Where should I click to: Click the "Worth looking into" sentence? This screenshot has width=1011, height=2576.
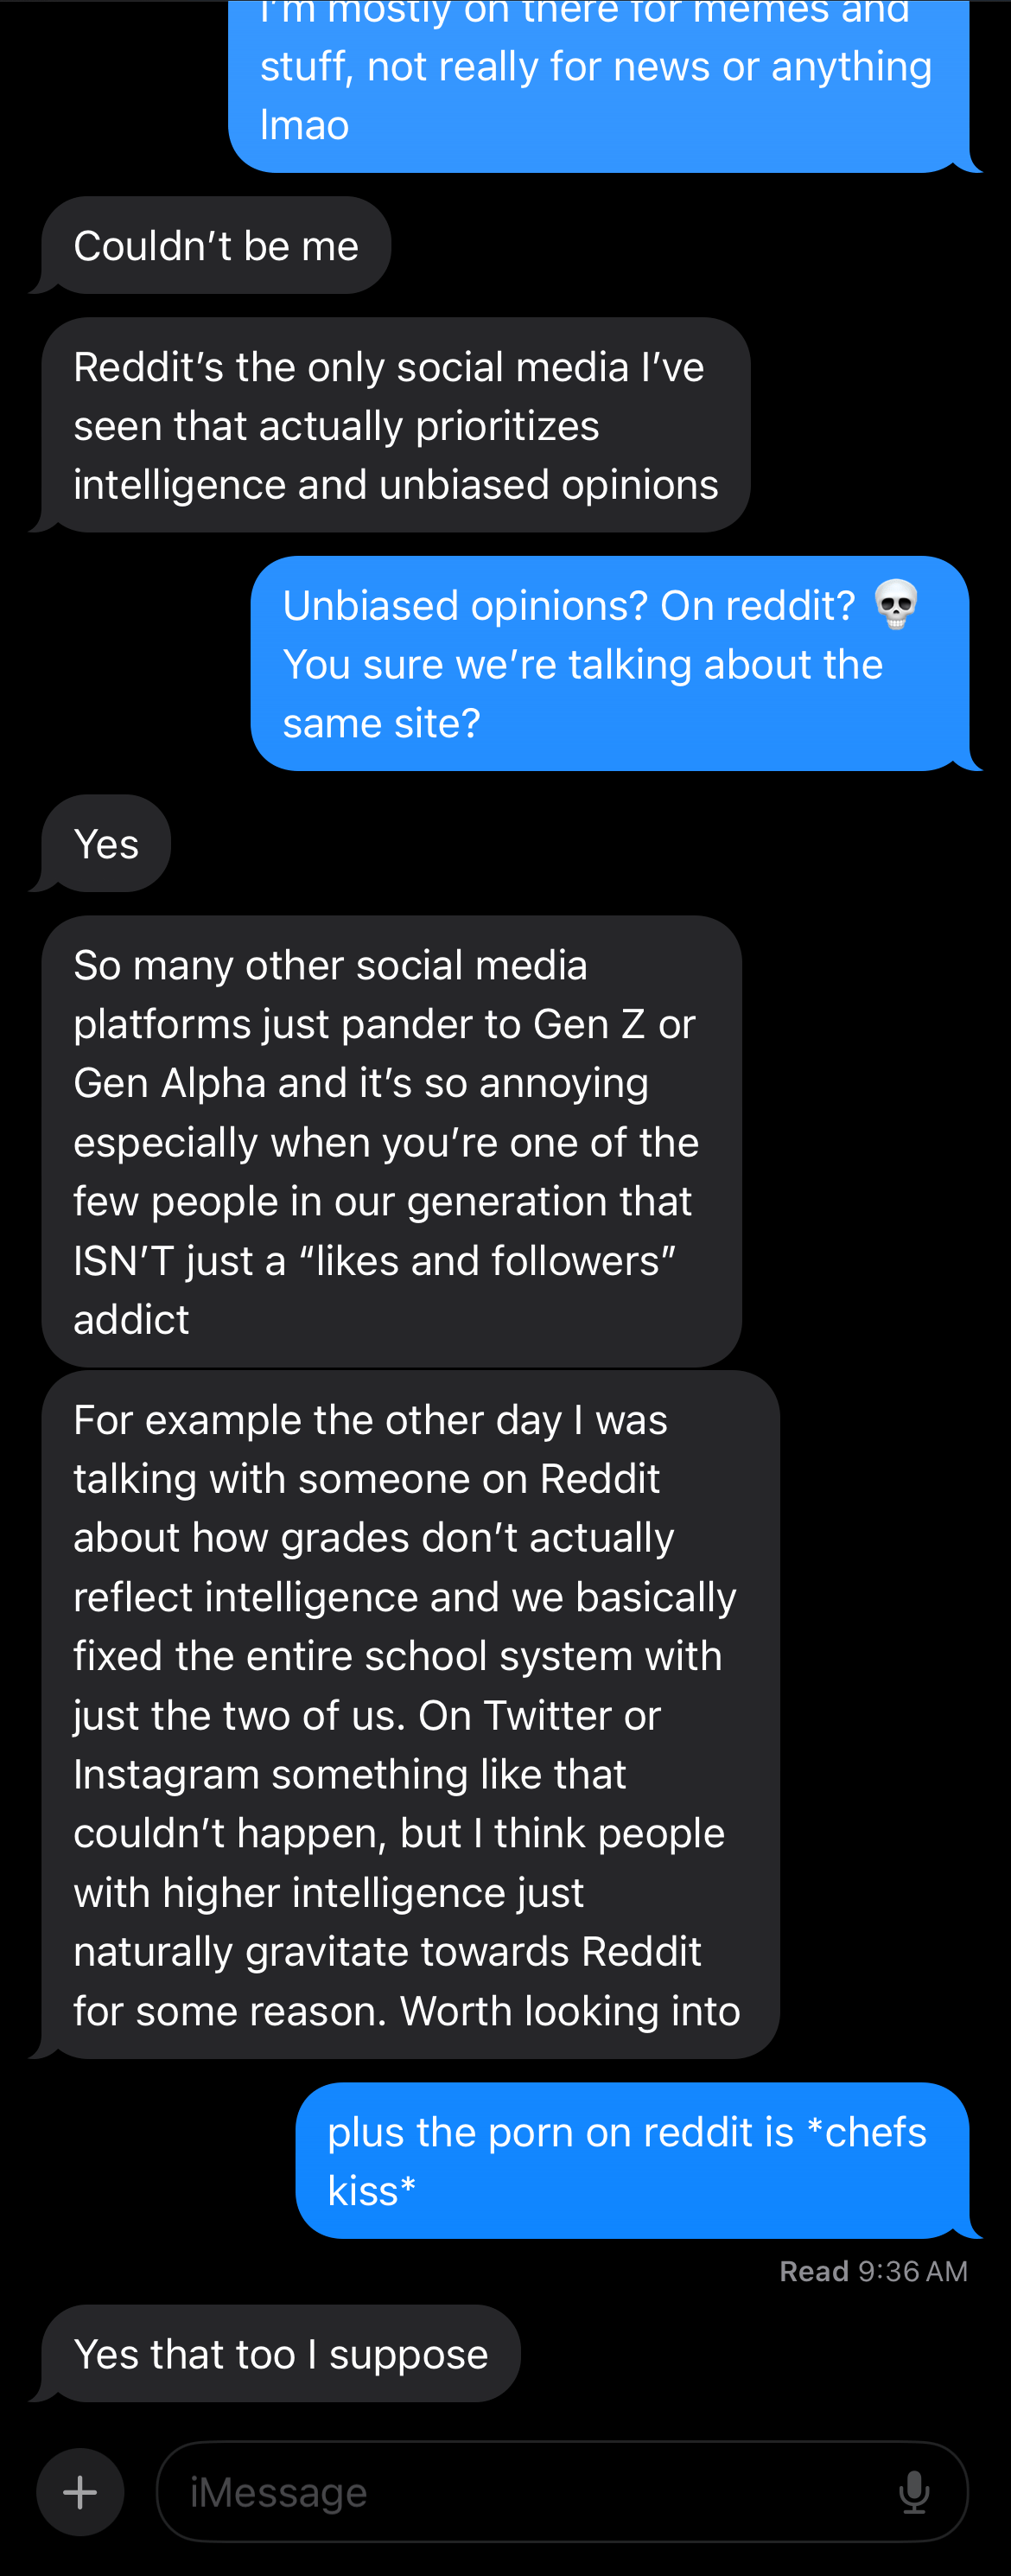(x=570, y=2010)
